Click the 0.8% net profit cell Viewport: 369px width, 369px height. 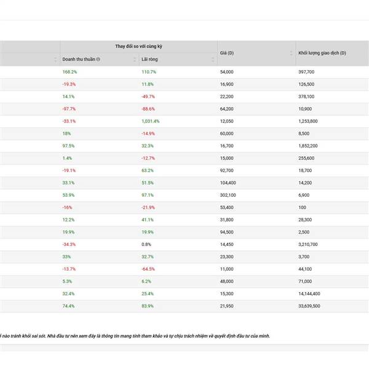[x=146, y=244]
